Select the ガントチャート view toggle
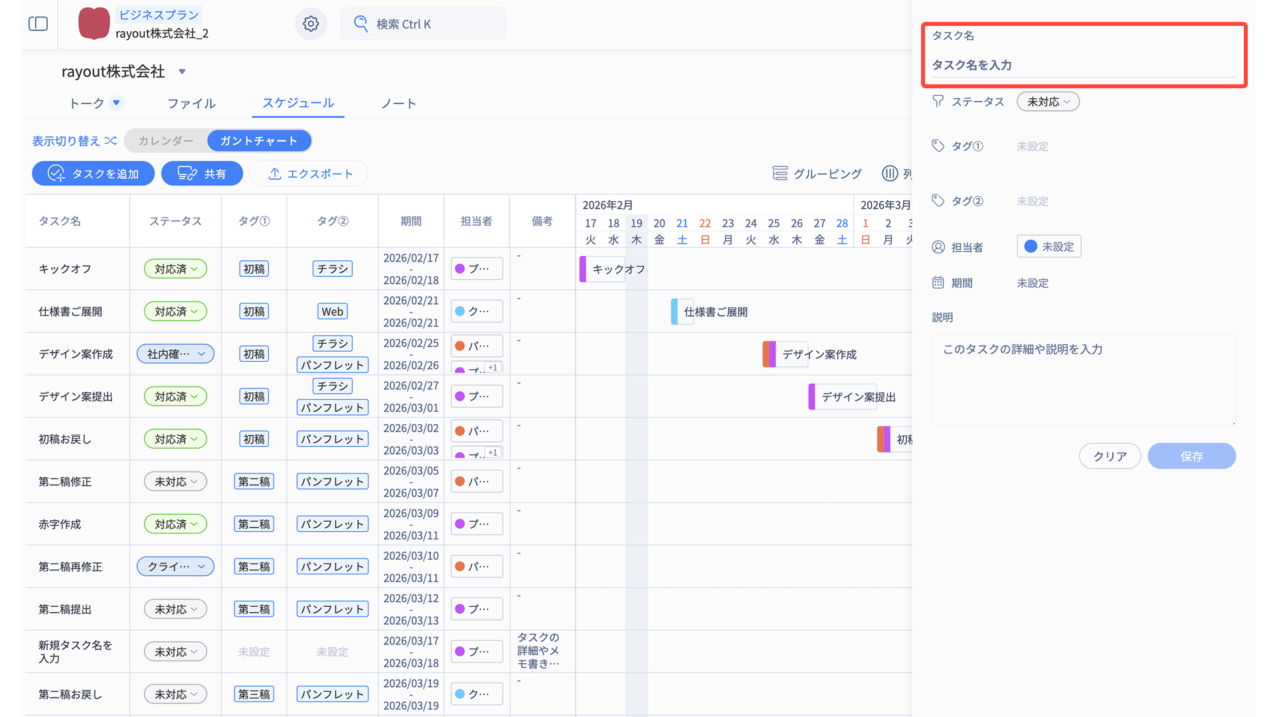1275x717 pixels. (259, 141)
